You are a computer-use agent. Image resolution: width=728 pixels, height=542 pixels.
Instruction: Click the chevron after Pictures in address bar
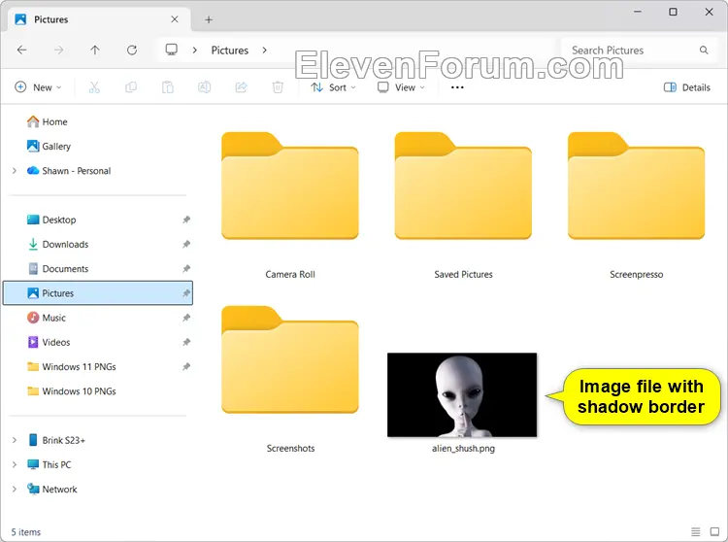(265, 51)
